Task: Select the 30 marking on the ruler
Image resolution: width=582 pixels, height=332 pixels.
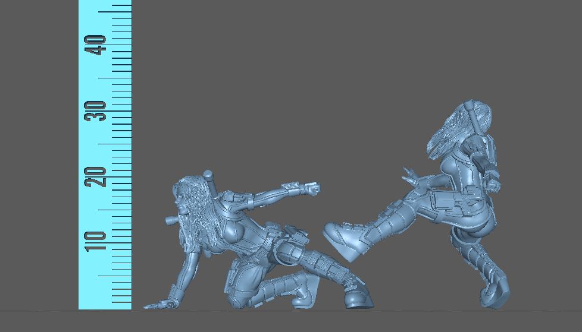Action: (x=95, y=111)
